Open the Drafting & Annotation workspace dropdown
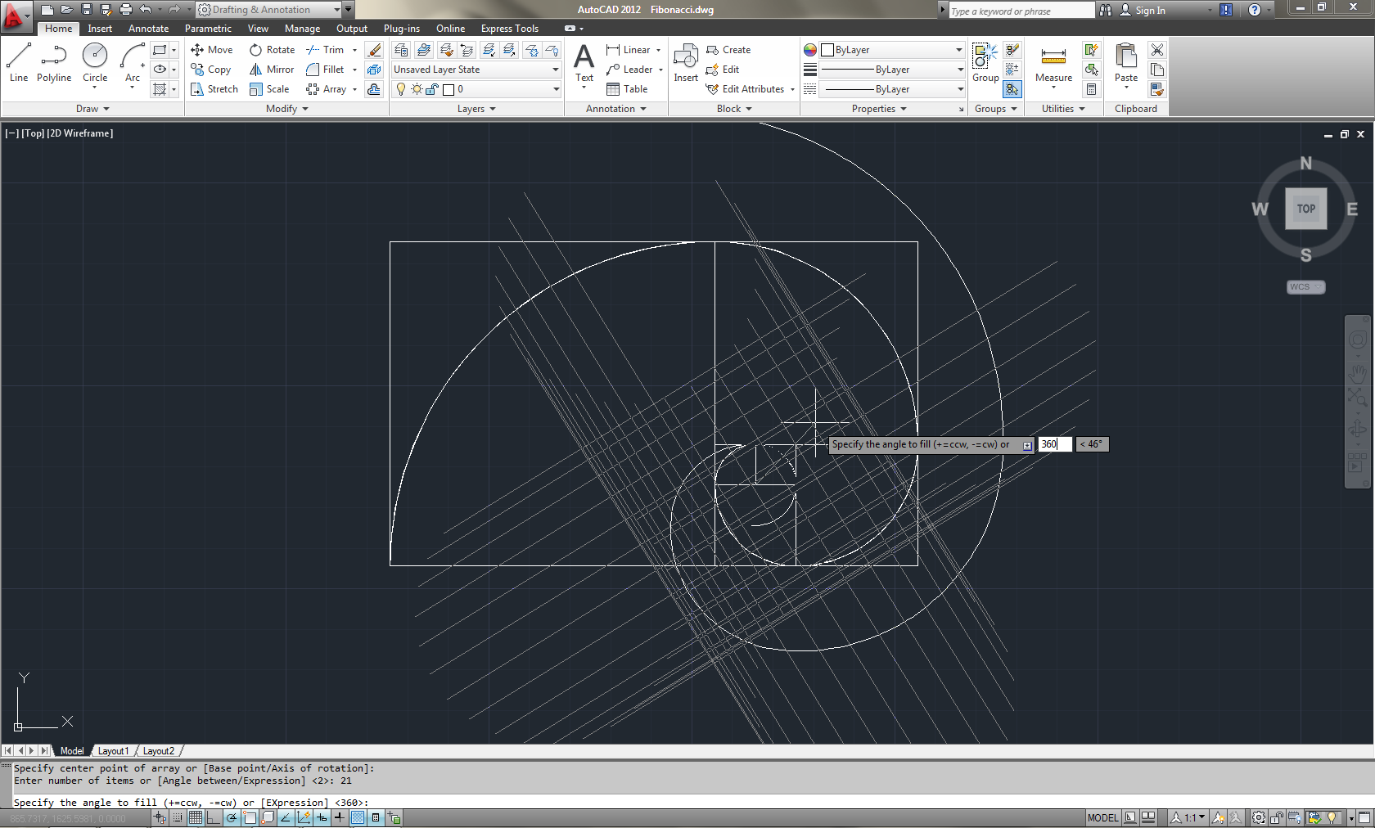1375x828 pixels. coord(336,10)
